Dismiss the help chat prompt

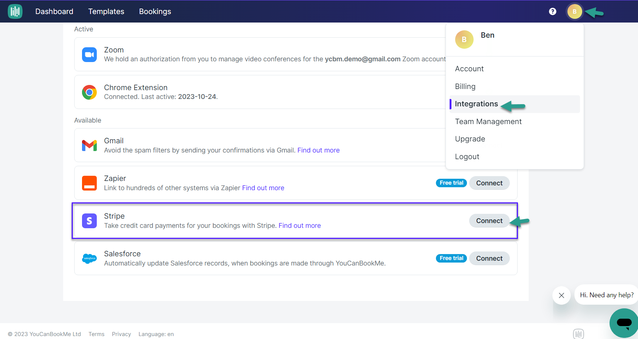(x=562, y=295)
